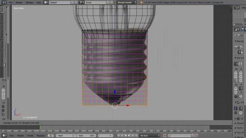Screen dimensions: 246x138
Task: Click the Default screen layout name field
Action: tap(60, 3)
